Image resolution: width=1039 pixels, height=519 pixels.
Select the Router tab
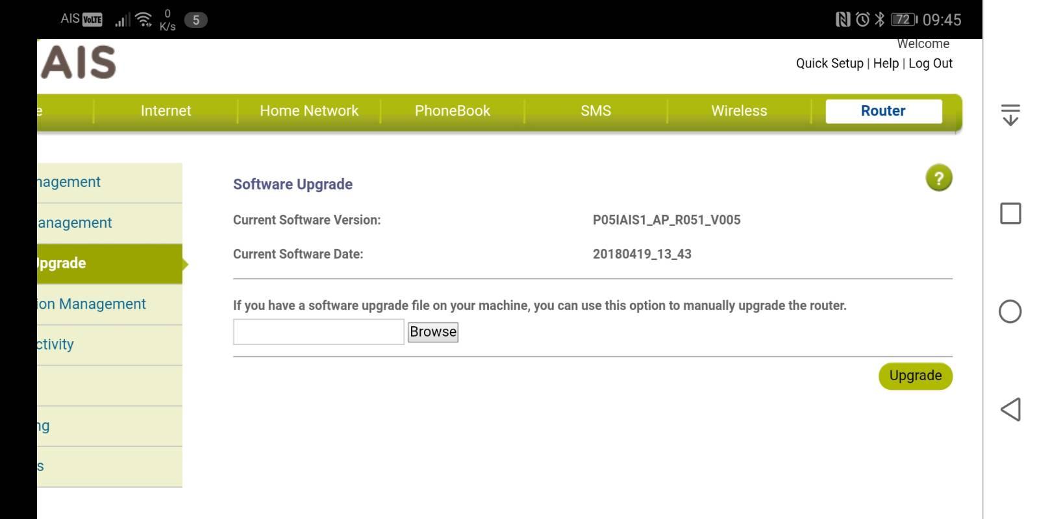point(884,111)
